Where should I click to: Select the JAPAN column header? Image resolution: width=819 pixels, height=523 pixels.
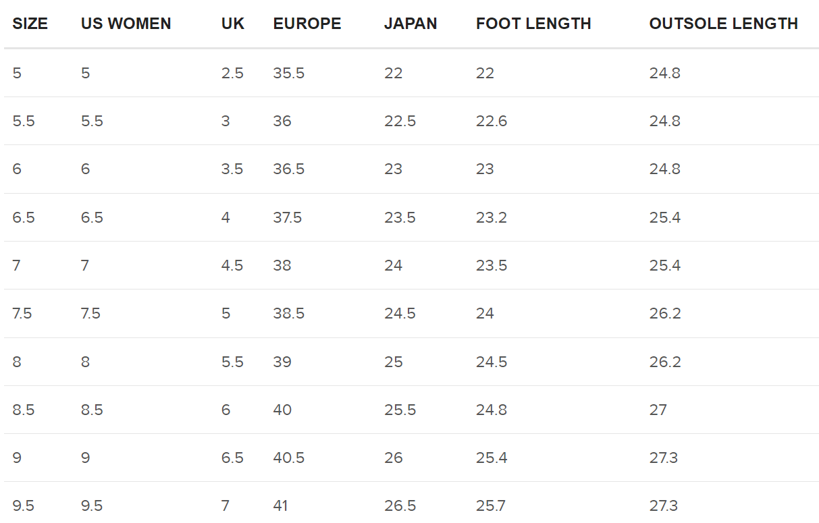coord(411,24)
